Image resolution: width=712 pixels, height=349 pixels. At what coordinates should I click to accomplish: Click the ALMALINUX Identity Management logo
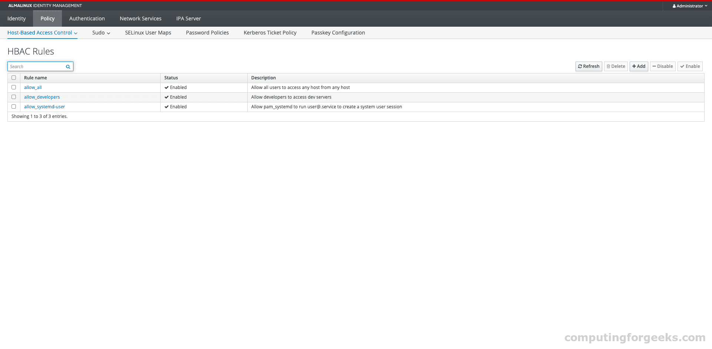[44, 6]
